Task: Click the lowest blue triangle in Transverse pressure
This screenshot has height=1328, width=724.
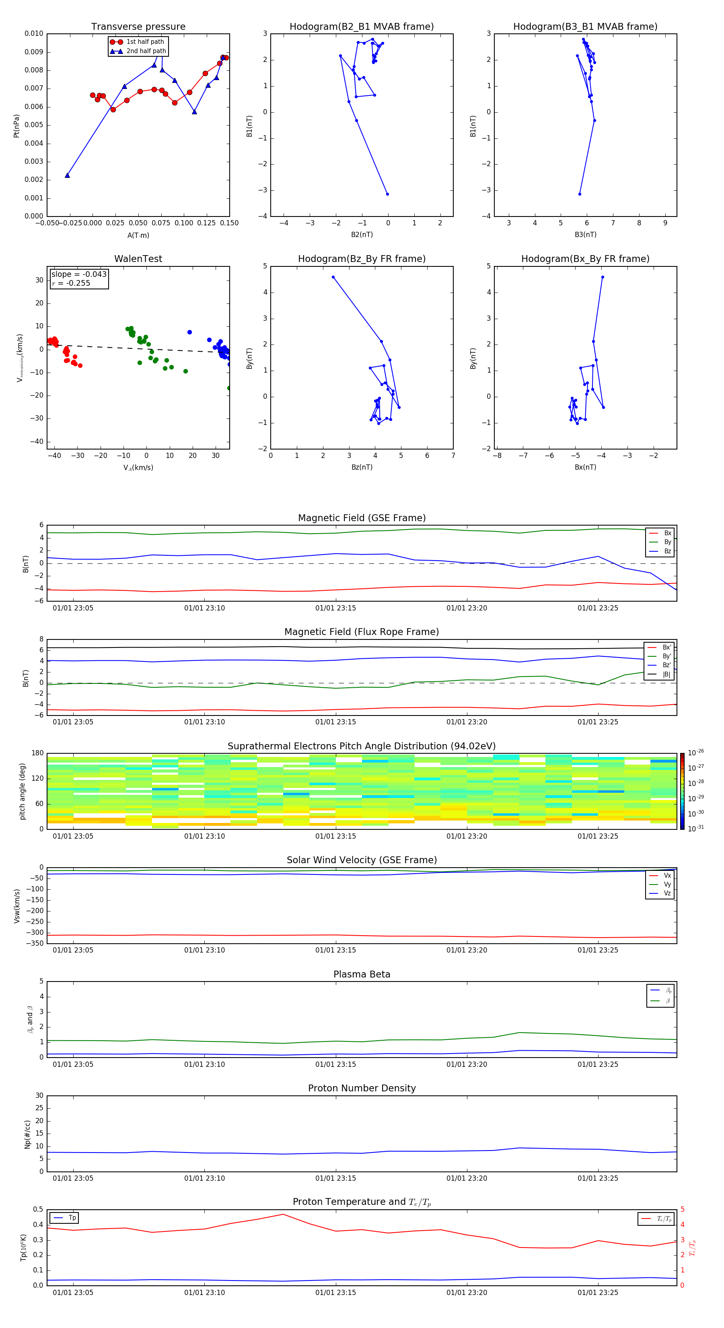Action: point(68,175)
